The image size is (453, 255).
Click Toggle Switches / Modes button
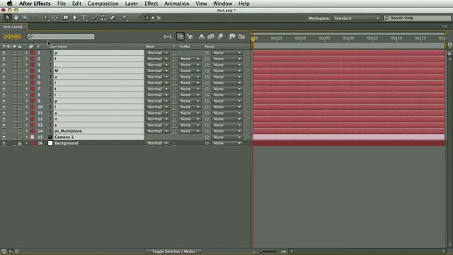[173, 251]
